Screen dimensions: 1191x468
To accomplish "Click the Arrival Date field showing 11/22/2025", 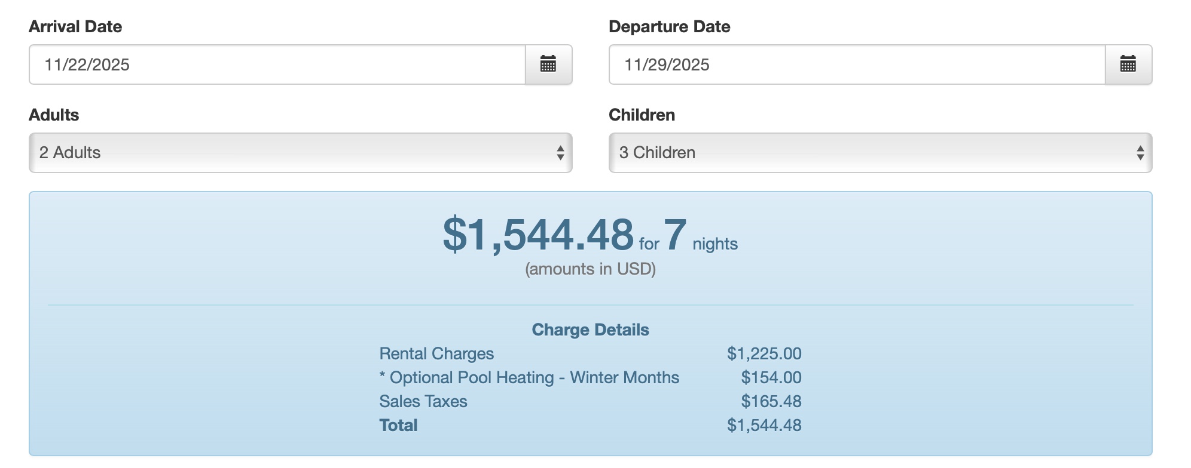I will [x=277, y=64].
